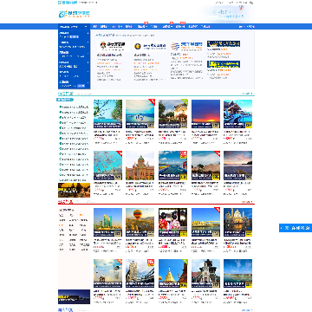Image resolution: width=312 pixels, height=312 pixels.
Task: Open the tree branch by blue sea photo
Action: pyautogui.click(x=107, y=114)
